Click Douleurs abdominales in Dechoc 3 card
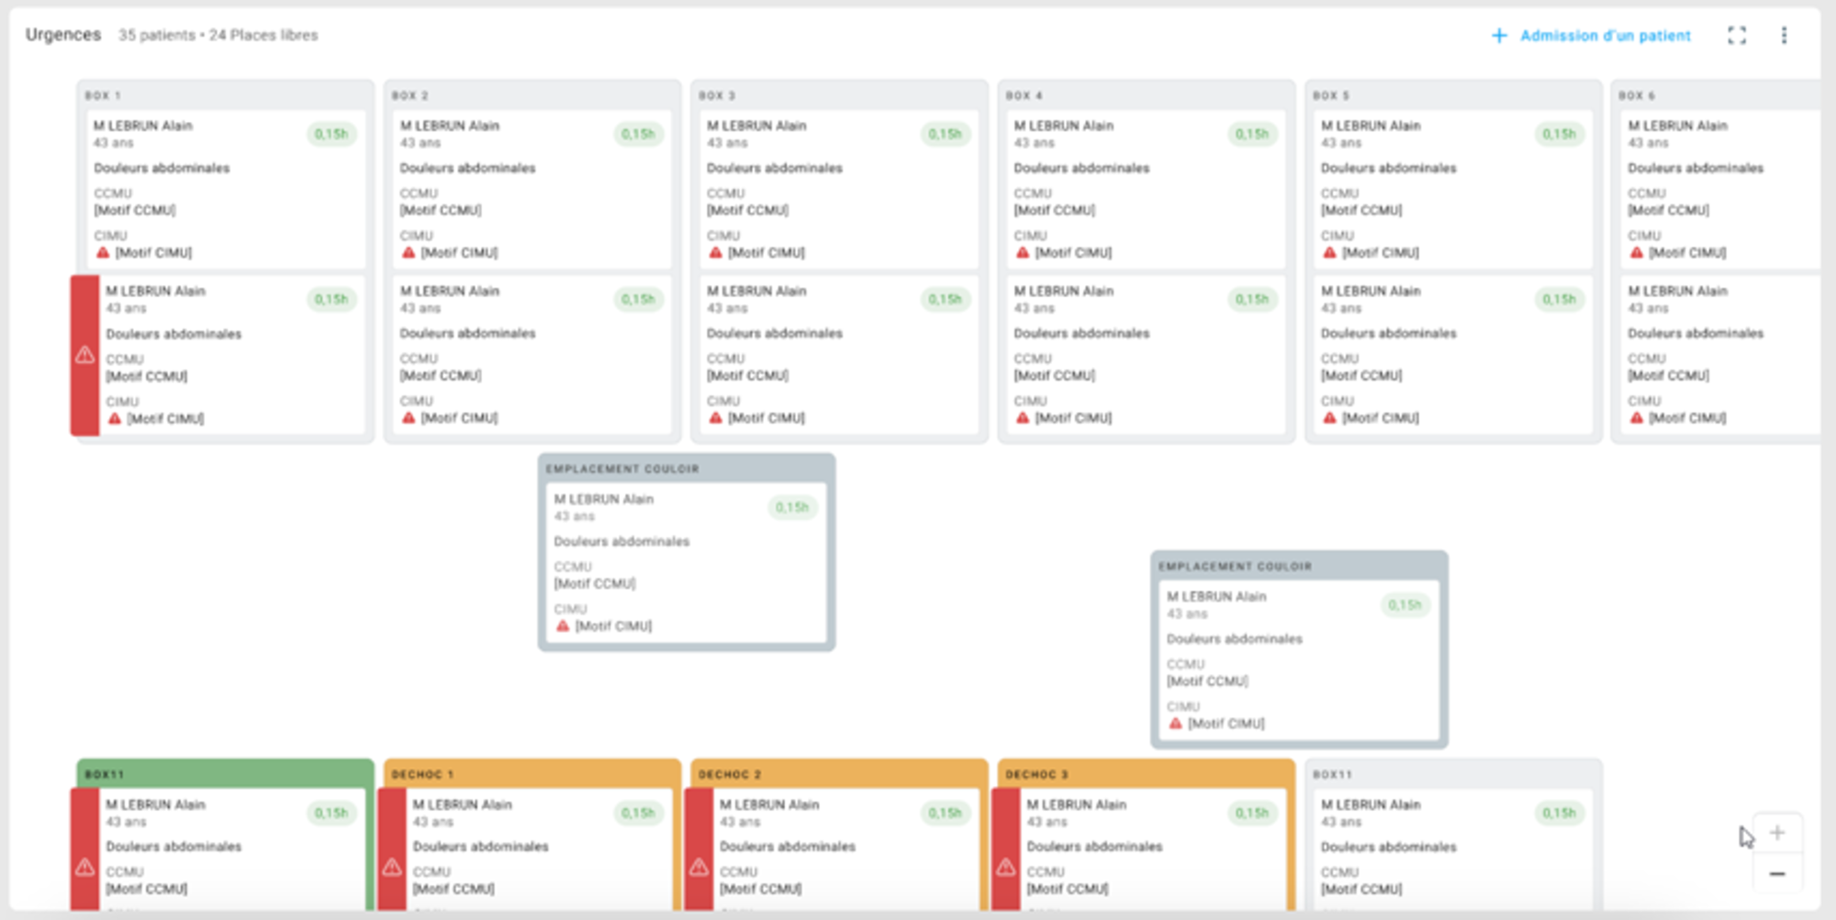 (1094, 847)
